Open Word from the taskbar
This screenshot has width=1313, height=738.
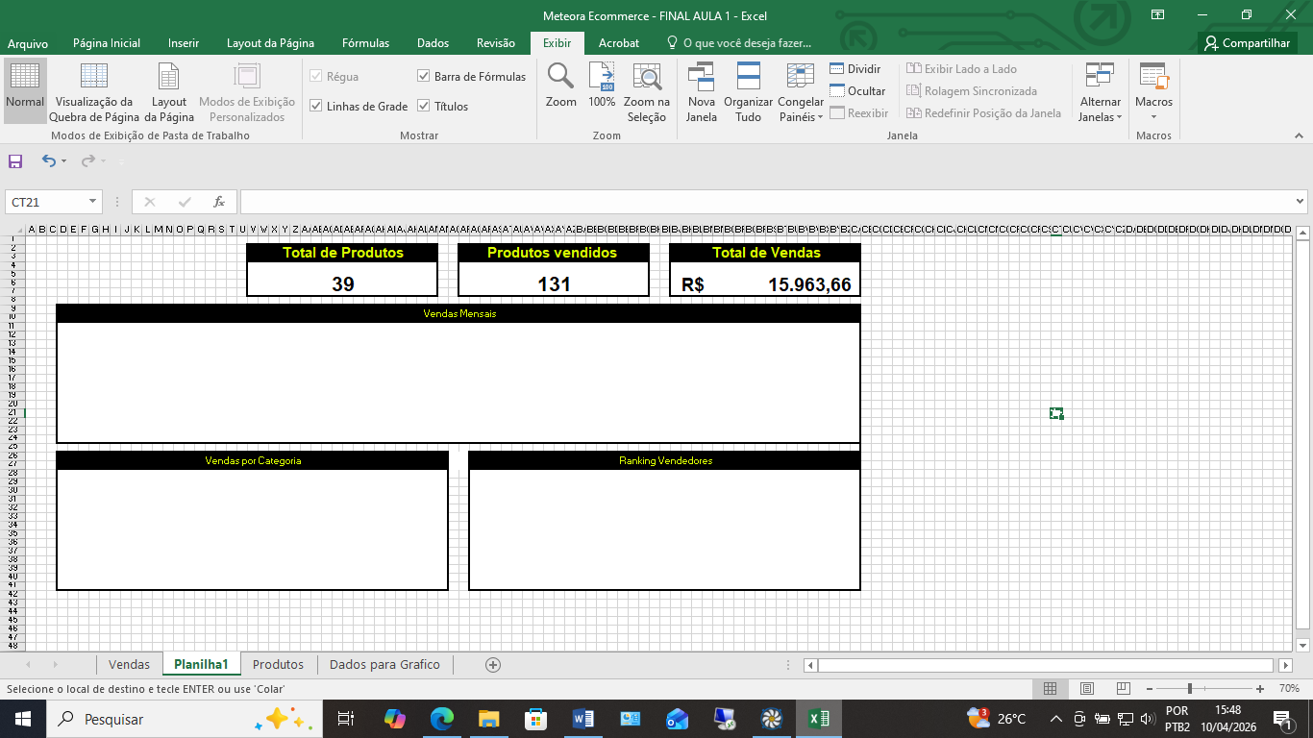click(x=583, y=719)
